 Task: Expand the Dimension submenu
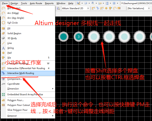28,89
